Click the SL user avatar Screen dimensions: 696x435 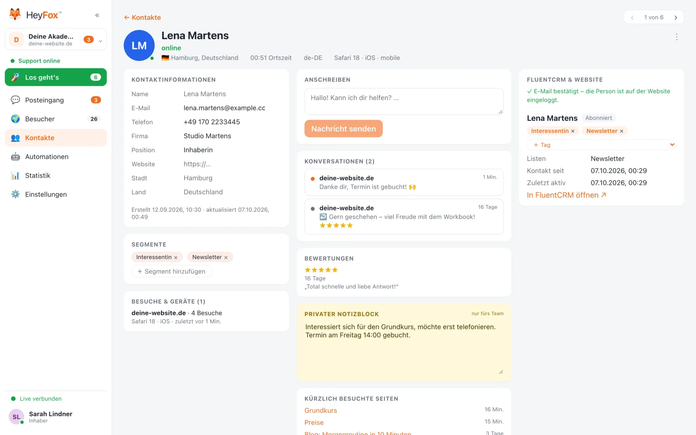click(x=17, y=417)
